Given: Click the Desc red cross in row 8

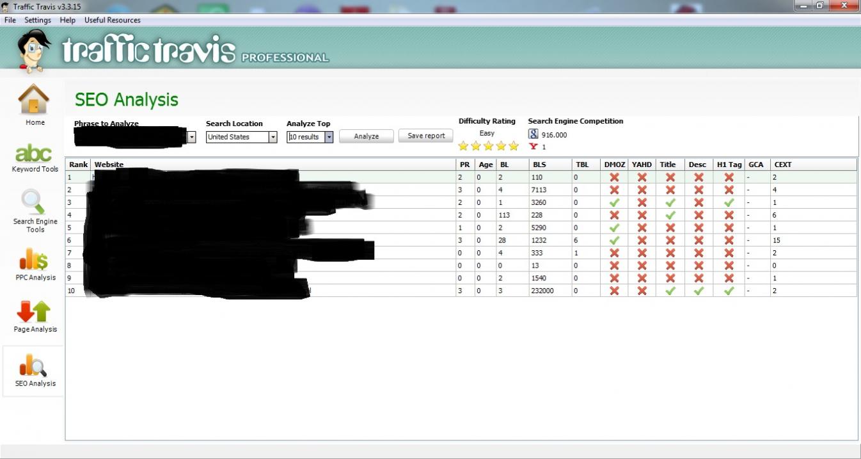Looking at the screenshot, I should pyautogui.click(x=699, y=265).
